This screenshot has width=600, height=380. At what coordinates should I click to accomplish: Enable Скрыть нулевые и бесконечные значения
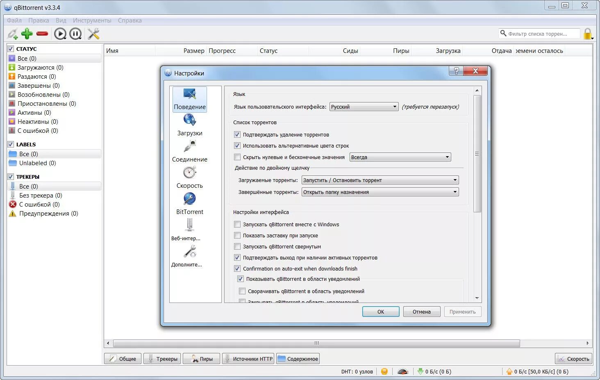pos(237,157)
